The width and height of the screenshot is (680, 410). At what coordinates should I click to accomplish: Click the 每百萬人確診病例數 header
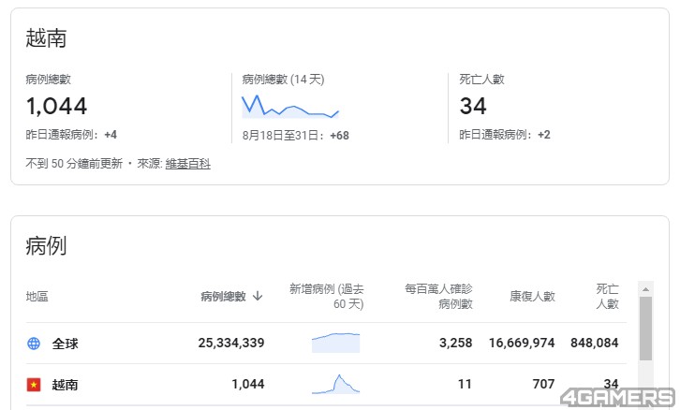click(x=438, y=297)
